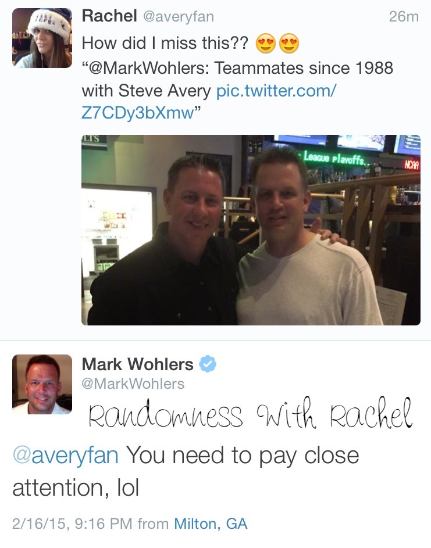This screenshot has height=548, width=431.
Task: Click the 2/16/15, 9:16 PM timestamp
Action: tap(73, 524)
